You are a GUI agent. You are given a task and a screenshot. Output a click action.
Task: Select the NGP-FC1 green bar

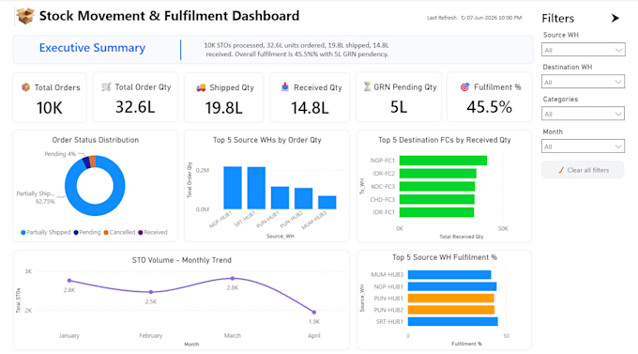(443, 161)
